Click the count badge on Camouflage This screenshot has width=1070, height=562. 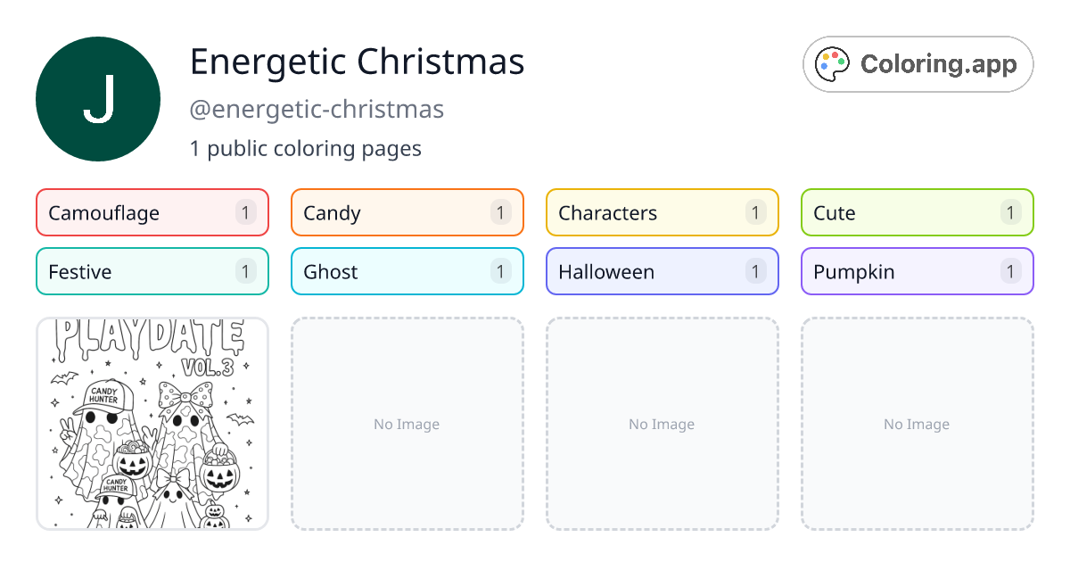click(x=245, y=212)
